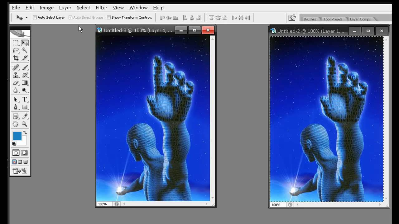Enable the Auto Select Layer checkbox
The height and width of the screenshot is (224, 399).
35,17
